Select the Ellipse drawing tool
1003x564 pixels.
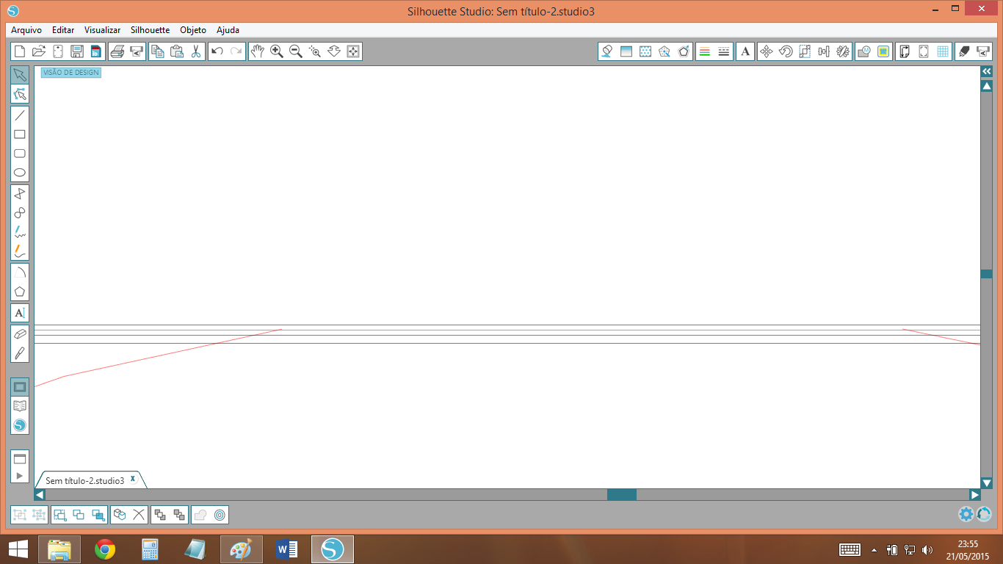20,173
